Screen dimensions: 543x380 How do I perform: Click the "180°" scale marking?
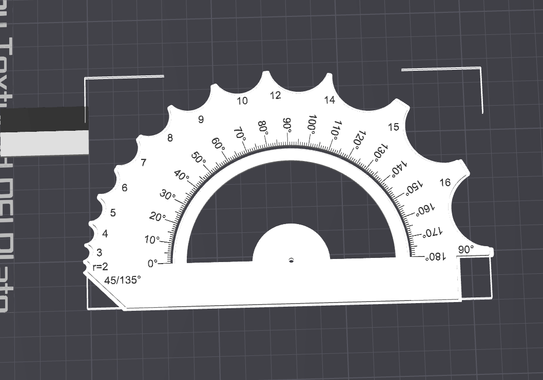click(436, 256)
